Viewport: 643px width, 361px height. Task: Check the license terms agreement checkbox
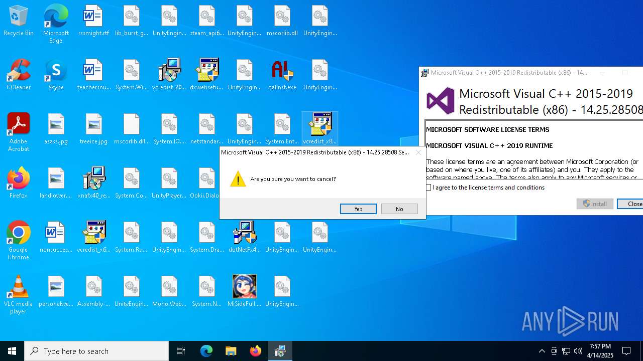pyautogui.click(x=428, y=188)
